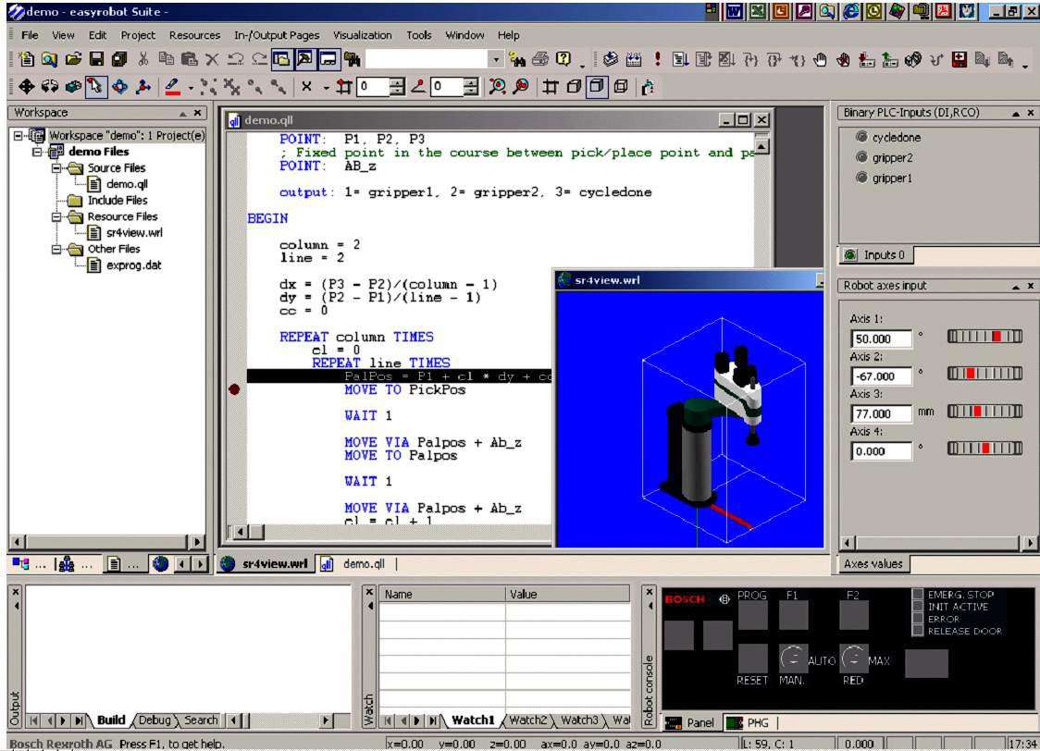
Task: Switch to the demo.qll document tab
Action: (x=354, y=564)
